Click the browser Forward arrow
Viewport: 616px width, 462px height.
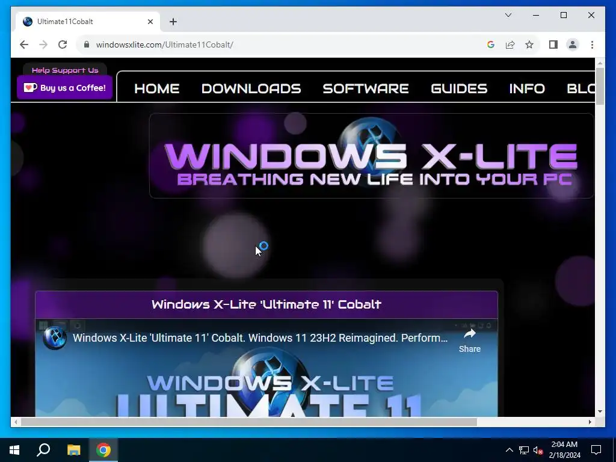[43, 45]
